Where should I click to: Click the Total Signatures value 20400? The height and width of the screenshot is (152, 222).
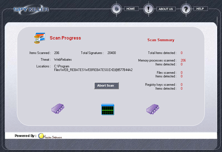tap(112, 53)
